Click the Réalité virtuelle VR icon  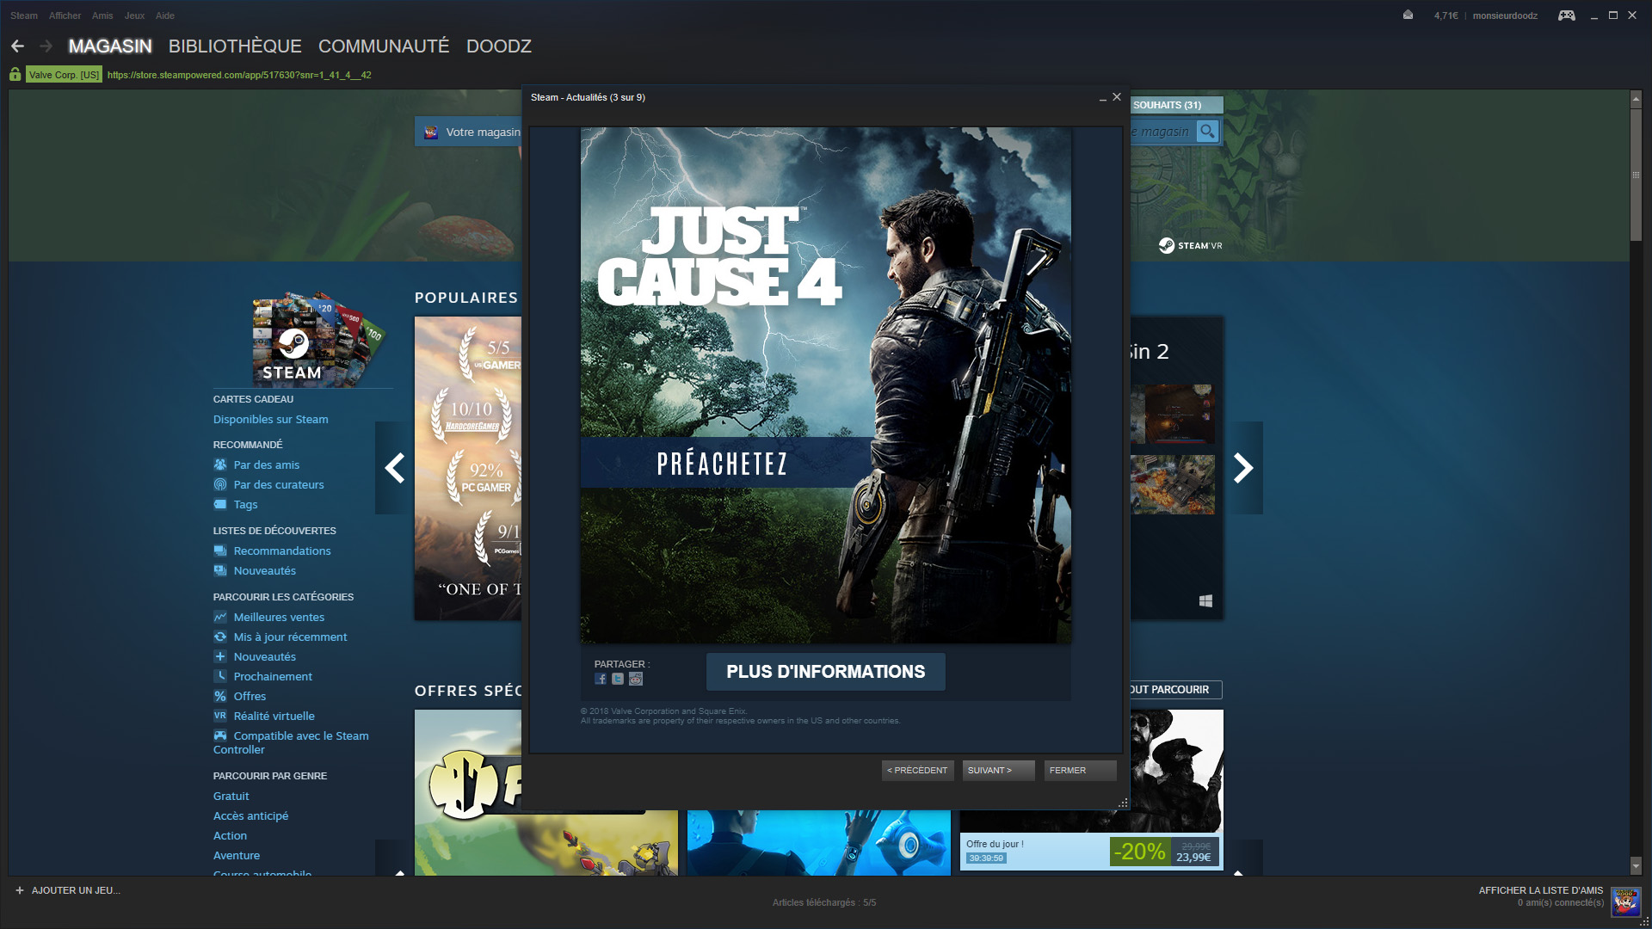tap(220, 716)
